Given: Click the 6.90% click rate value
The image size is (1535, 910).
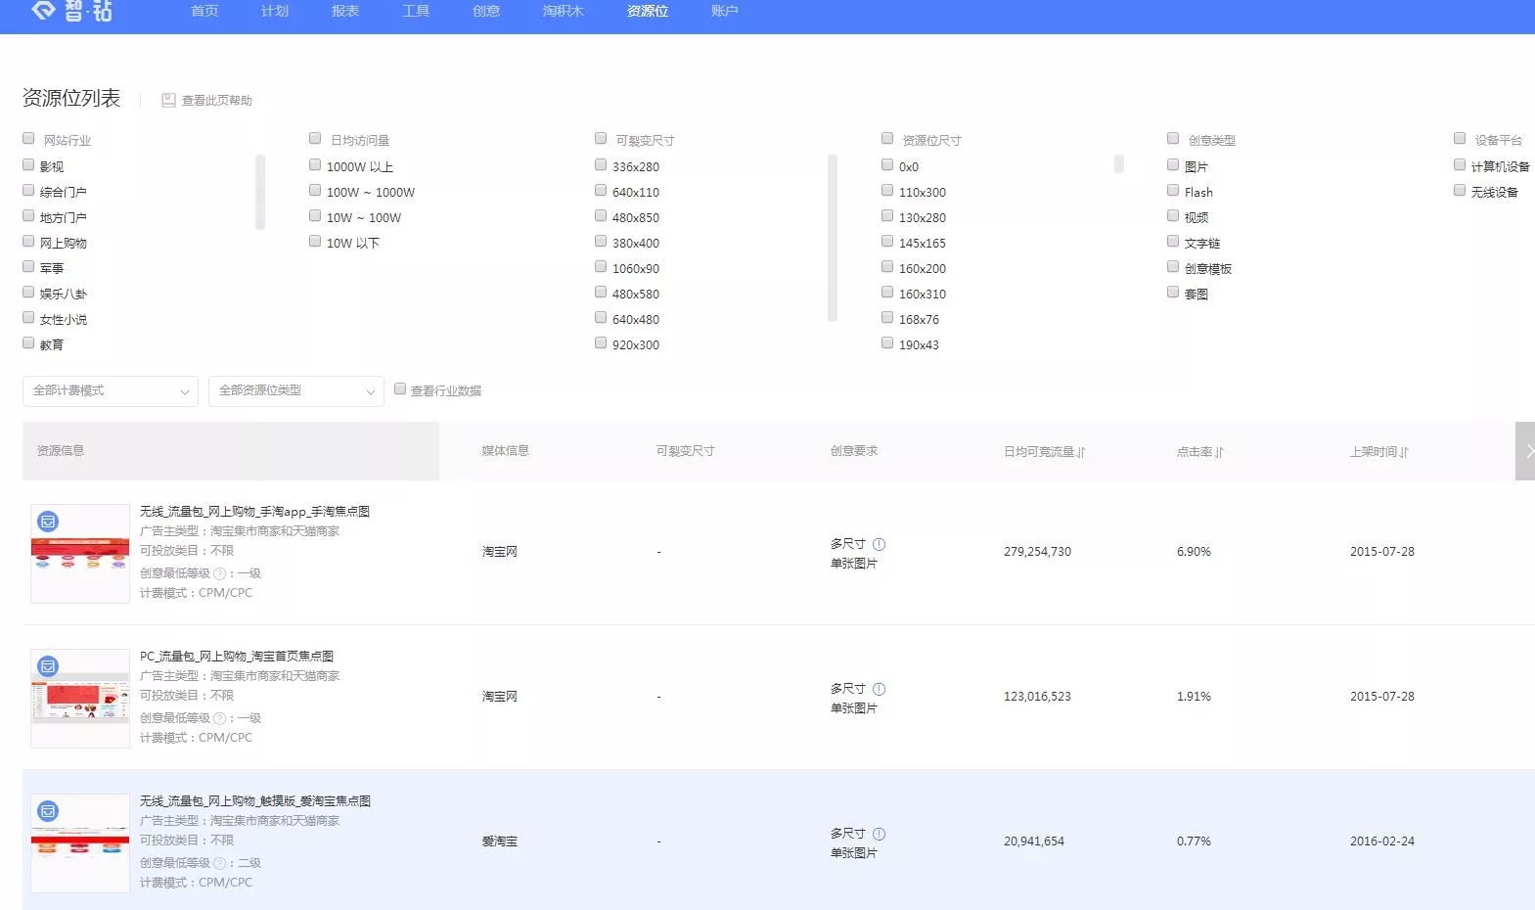Looking at the screenshot, I should coord(1194,552).
